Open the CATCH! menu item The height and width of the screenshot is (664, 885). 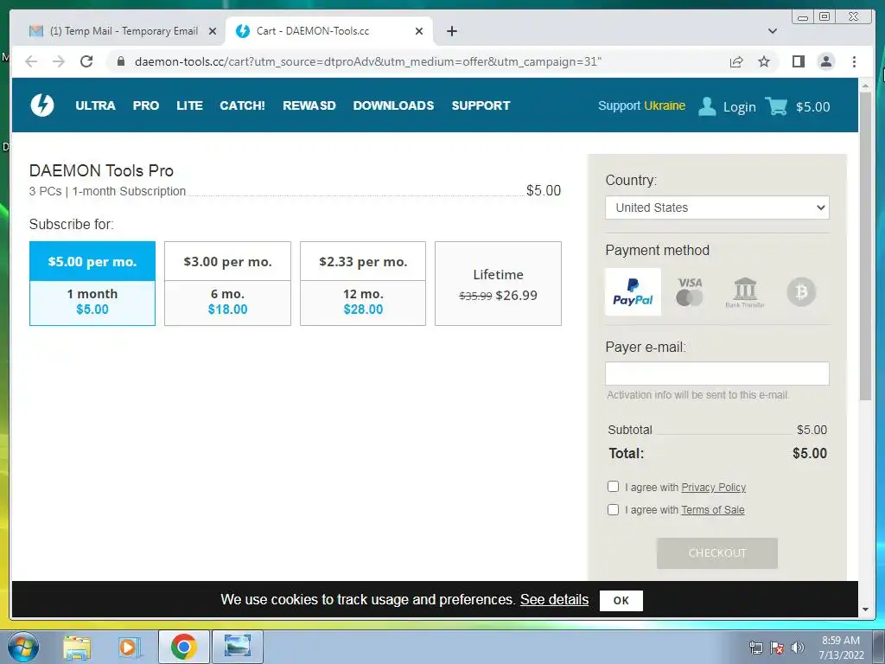(242, 105)
